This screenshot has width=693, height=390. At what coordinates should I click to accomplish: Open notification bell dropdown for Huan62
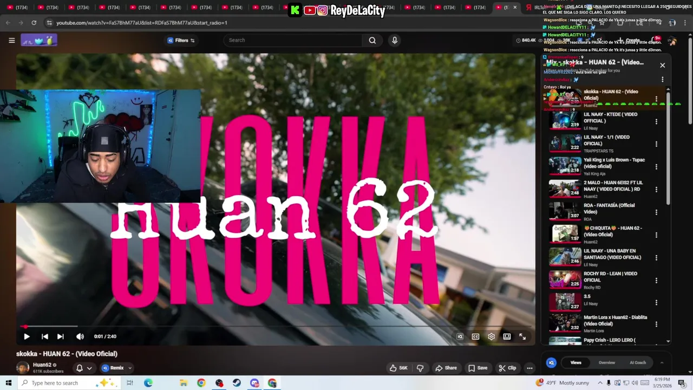point(84,368)
